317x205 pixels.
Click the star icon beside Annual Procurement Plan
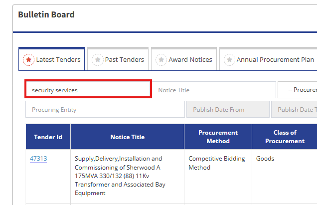coord(229,60)
